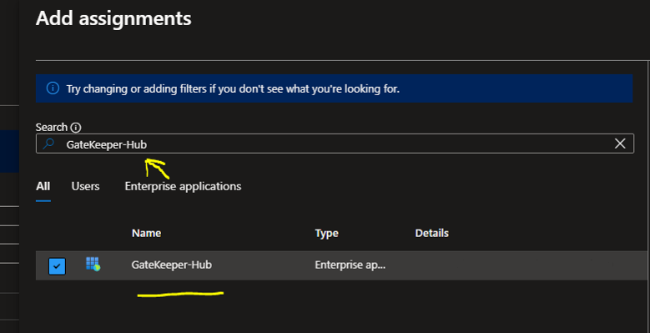Image resolution: width=650 pixels, height=333 pixels.
Task: Sort by the Name column header
Action: click(146, 233)
